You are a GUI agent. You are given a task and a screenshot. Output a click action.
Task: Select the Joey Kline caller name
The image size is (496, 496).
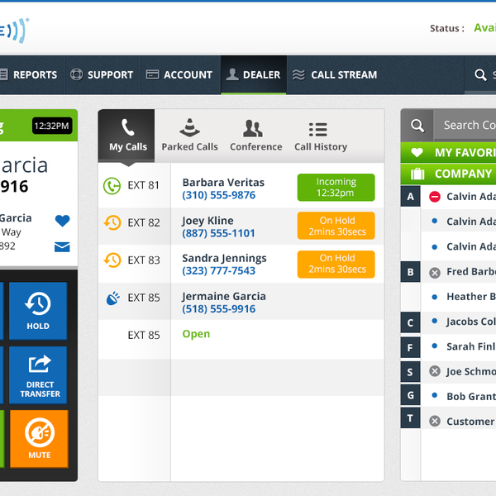click(x=207, y=221)
